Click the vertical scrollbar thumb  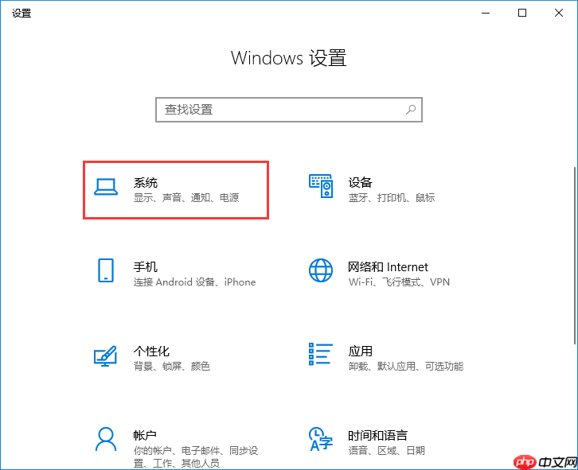tap(576, 255)
